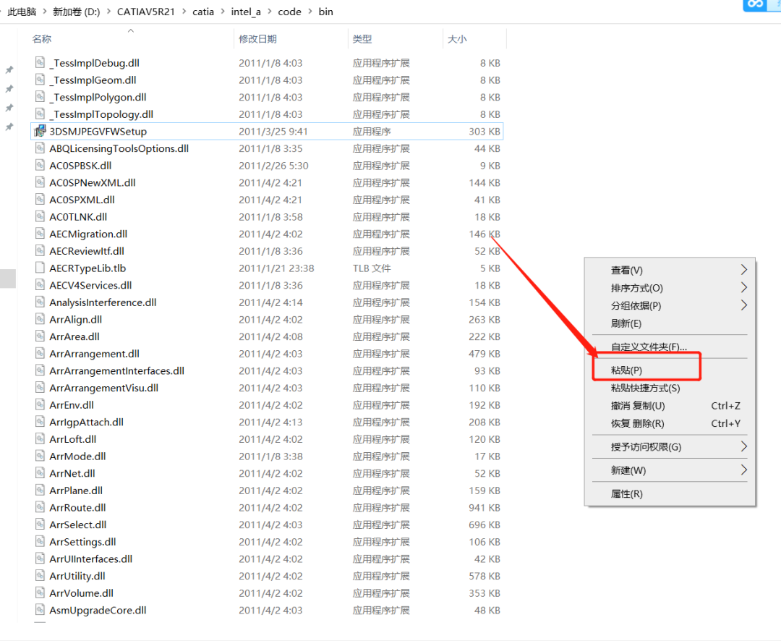Go to CATIAV5R21 folder in the address bar
Viewport: 781px width, 641px height.
(146, 12)
